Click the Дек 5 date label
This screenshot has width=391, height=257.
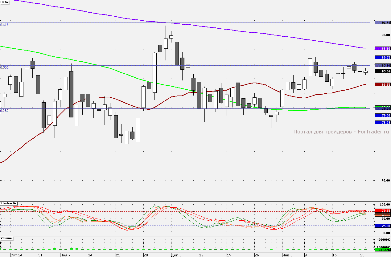[x=177, y=255]
